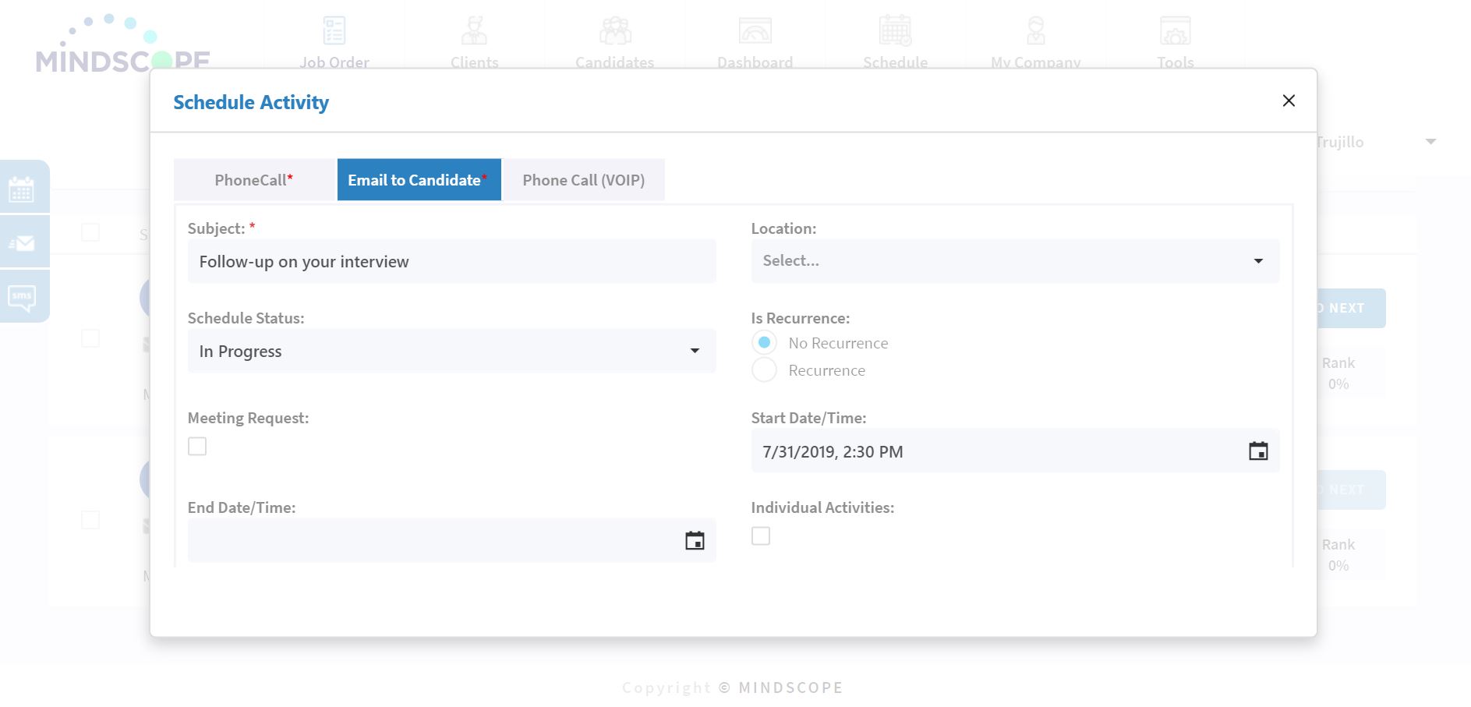1471x707 pixels.
Task: Navigate to the Candidates menu
Action: click(614, 42)
